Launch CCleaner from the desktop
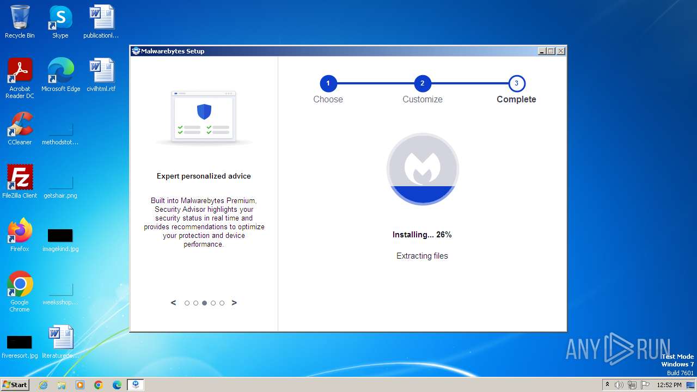 pyautogui.click(x=20, y=128)
